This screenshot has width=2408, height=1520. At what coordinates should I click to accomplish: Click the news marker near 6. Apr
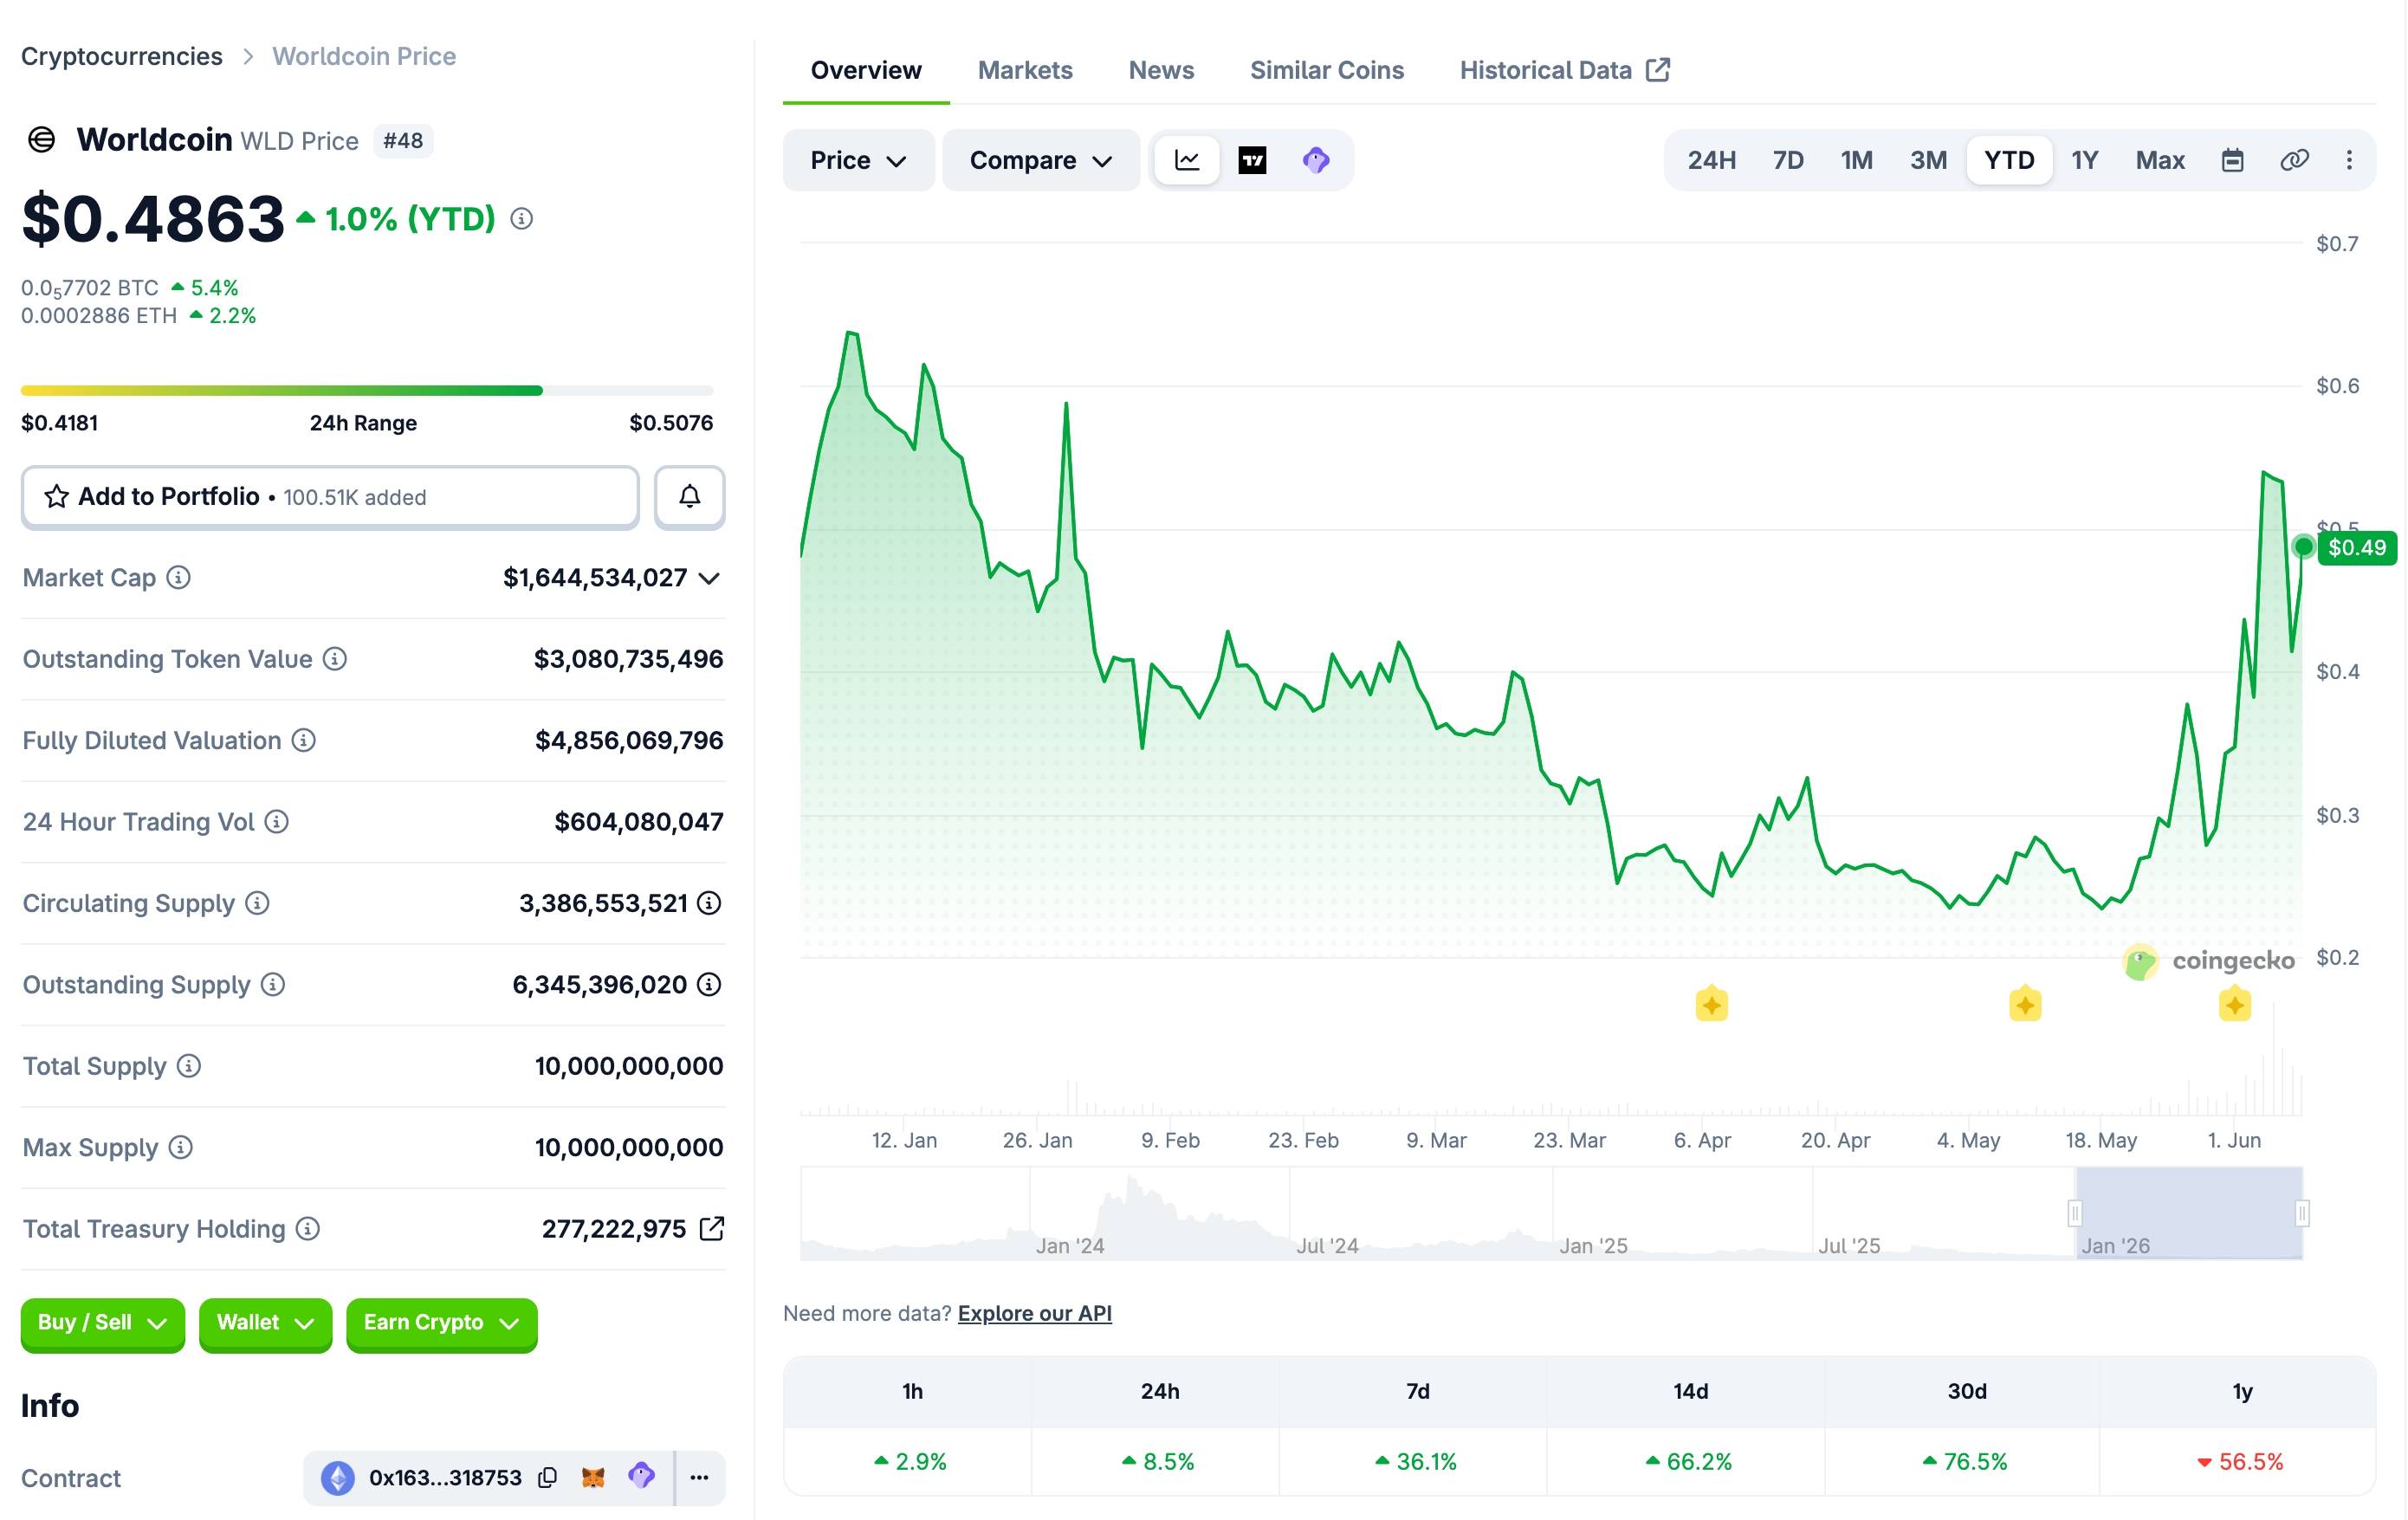[1711, 1004]
